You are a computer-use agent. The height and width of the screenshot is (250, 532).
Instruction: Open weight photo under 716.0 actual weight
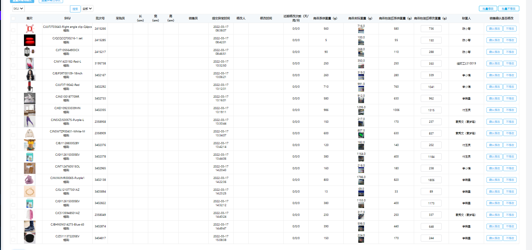pyautogui.click(x=361, y=31)
